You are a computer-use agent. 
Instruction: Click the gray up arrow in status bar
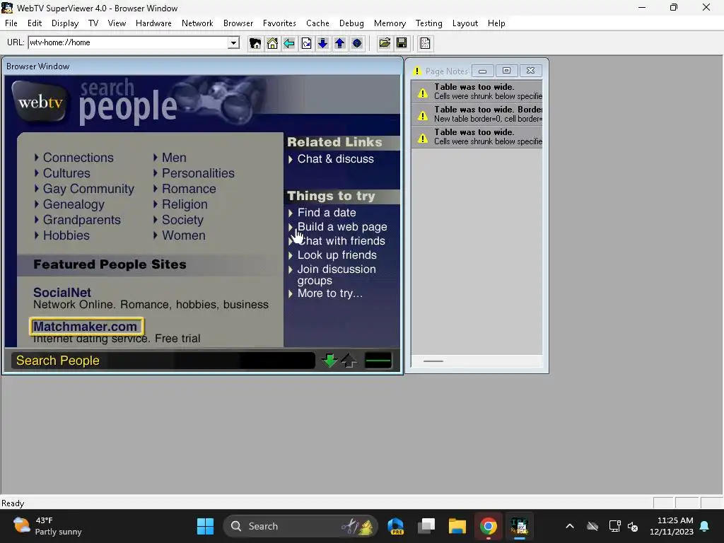click(349, 361)
